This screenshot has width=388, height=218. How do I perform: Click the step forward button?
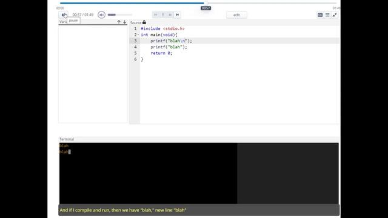coord(170,15)
